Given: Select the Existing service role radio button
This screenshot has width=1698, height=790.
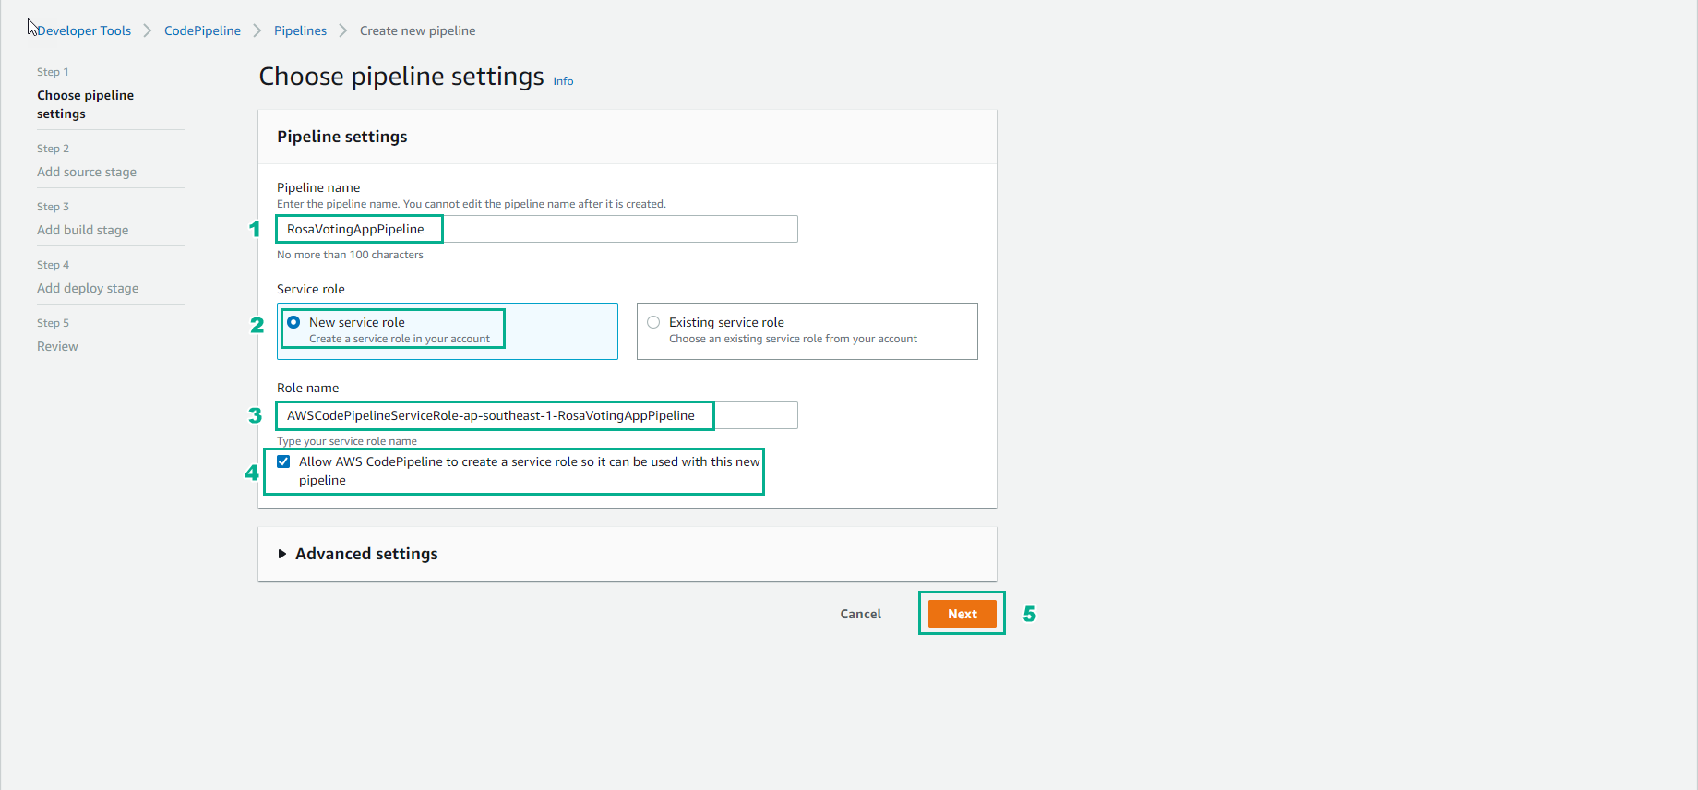Looking at the screenshot, I should (x=653, y=322).
